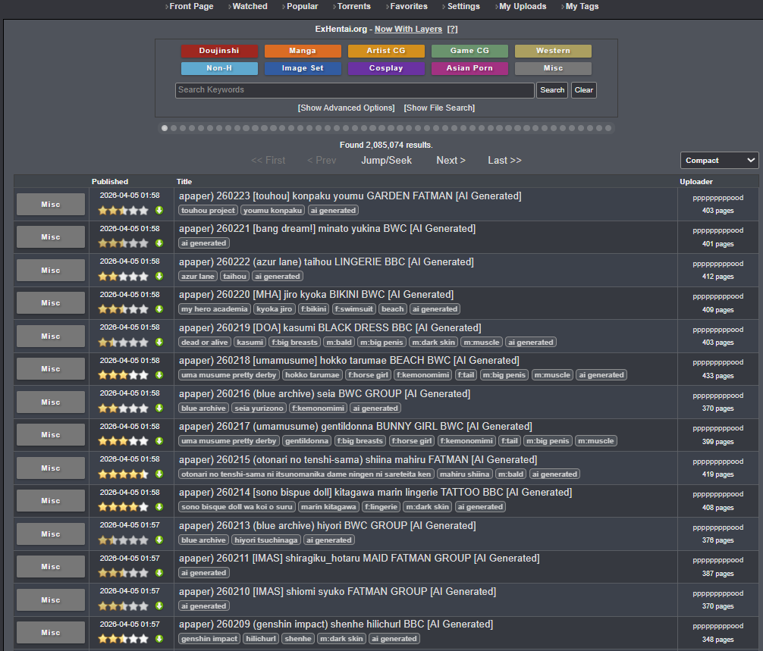Image resolution: width=763 pixels, height=651 pixels.
Task: Open the Popular menu item
Action: coord(302,6)
